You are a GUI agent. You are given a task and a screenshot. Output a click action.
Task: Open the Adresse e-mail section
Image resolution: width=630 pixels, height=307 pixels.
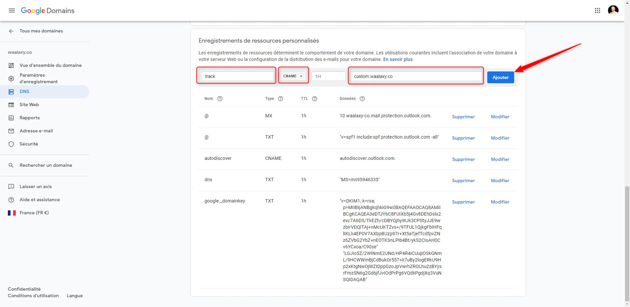point(36,131)
